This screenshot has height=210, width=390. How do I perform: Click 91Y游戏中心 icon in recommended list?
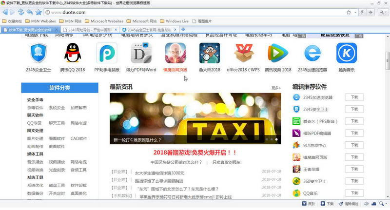pyautogui.click(x=296, y=145)
